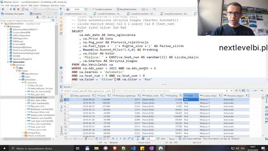Click the filter icon on Paliwo_silnik column

[x=162, y=96]
